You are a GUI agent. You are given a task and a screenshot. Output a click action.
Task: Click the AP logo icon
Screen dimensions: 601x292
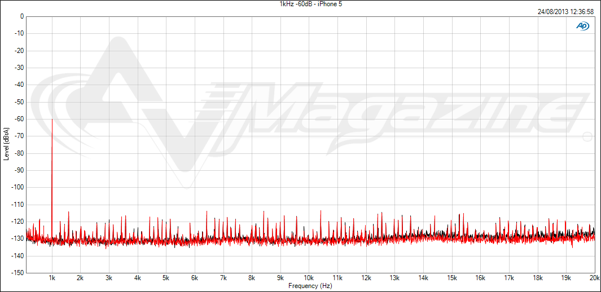pyautogui.click(x=582, y=26)
